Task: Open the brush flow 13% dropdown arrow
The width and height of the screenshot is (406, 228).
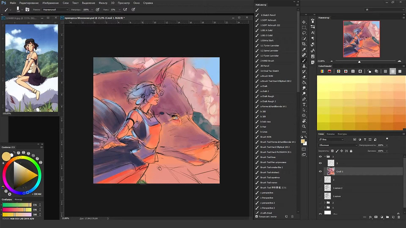Action: tap(119, 10)
